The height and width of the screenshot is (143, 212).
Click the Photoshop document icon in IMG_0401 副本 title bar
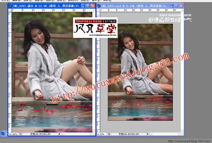pos(10,6)
